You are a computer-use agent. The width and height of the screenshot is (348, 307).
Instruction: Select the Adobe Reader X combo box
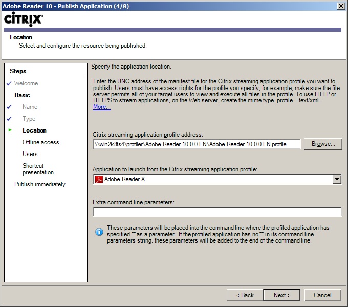(217, 179)
